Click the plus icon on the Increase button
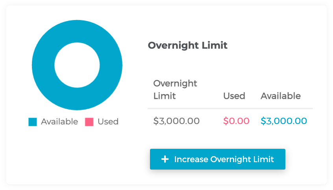The height and width of the screenshot is (190, 333). pyautogui.click(x=165, y=159)
